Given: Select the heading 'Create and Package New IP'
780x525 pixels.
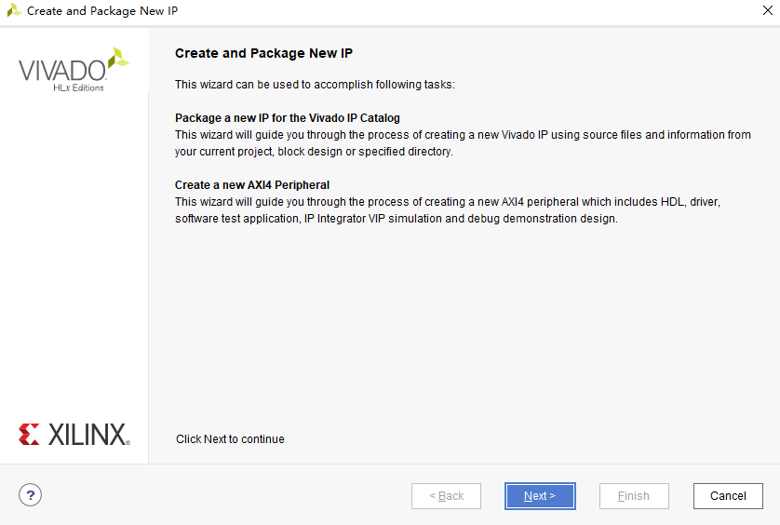Looking at the screenshot, I should click(263, 53).
